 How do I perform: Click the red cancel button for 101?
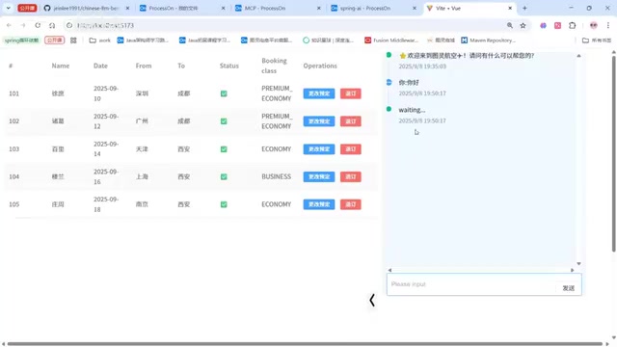[x=350, y=93]
